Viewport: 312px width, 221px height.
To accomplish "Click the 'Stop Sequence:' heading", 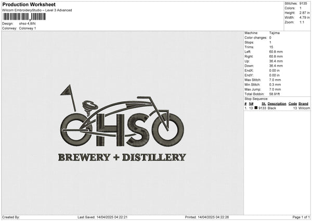I will pyautogui.click(x=256, y=99).
